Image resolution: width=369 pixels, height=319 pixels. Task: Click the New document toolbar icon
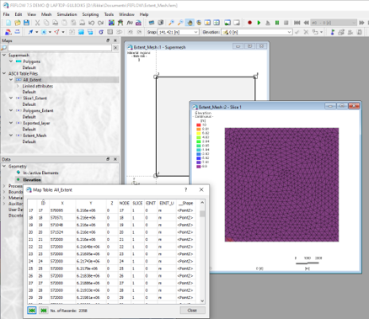[8, 23]
